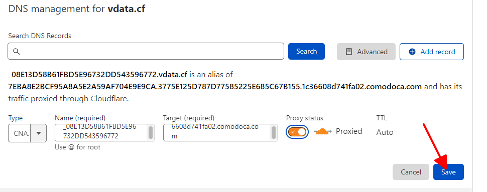
Task: Toggle the Proxy status switch off
Action: (297, 132)
